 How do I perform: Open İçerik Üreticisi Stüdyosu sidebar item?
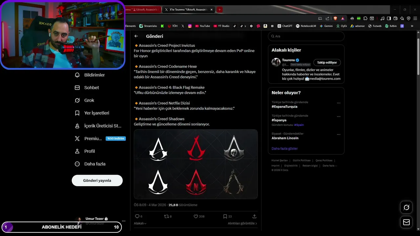pos(98,126)
